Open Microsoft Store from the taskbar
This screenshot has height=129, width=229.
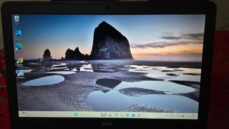[133, 115]
